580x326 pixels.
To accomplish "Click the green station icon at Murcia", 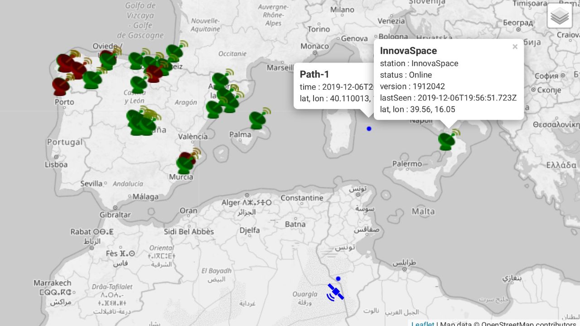I will (184, 166).
